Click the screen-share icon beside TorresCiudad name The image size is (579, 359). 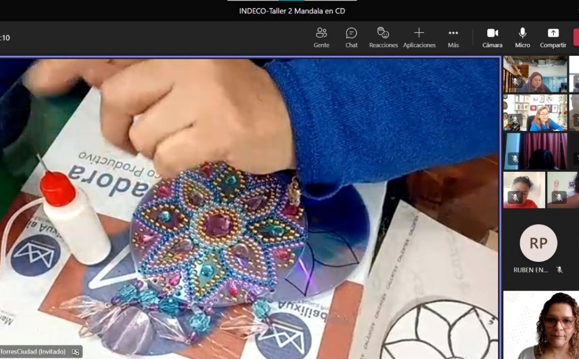(76, 352)
